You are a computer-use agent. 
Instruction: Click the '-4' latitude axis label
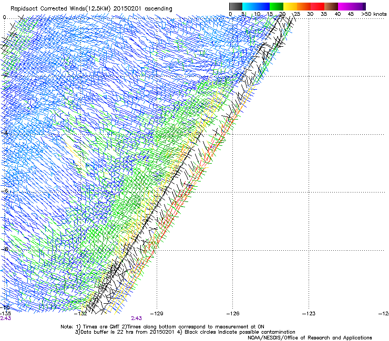(x=5, y=133)
